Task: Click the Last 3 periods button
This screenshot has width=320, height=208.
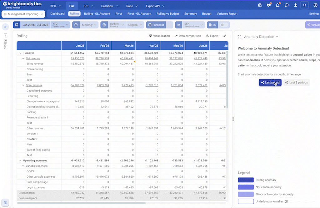Action: coord(297,83)
